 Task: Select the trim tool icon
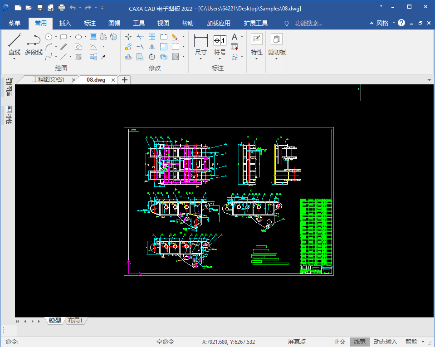pos(140,37)
